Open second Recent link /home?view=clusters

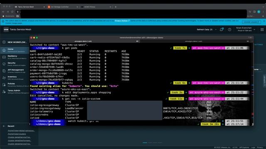[17, 134]
